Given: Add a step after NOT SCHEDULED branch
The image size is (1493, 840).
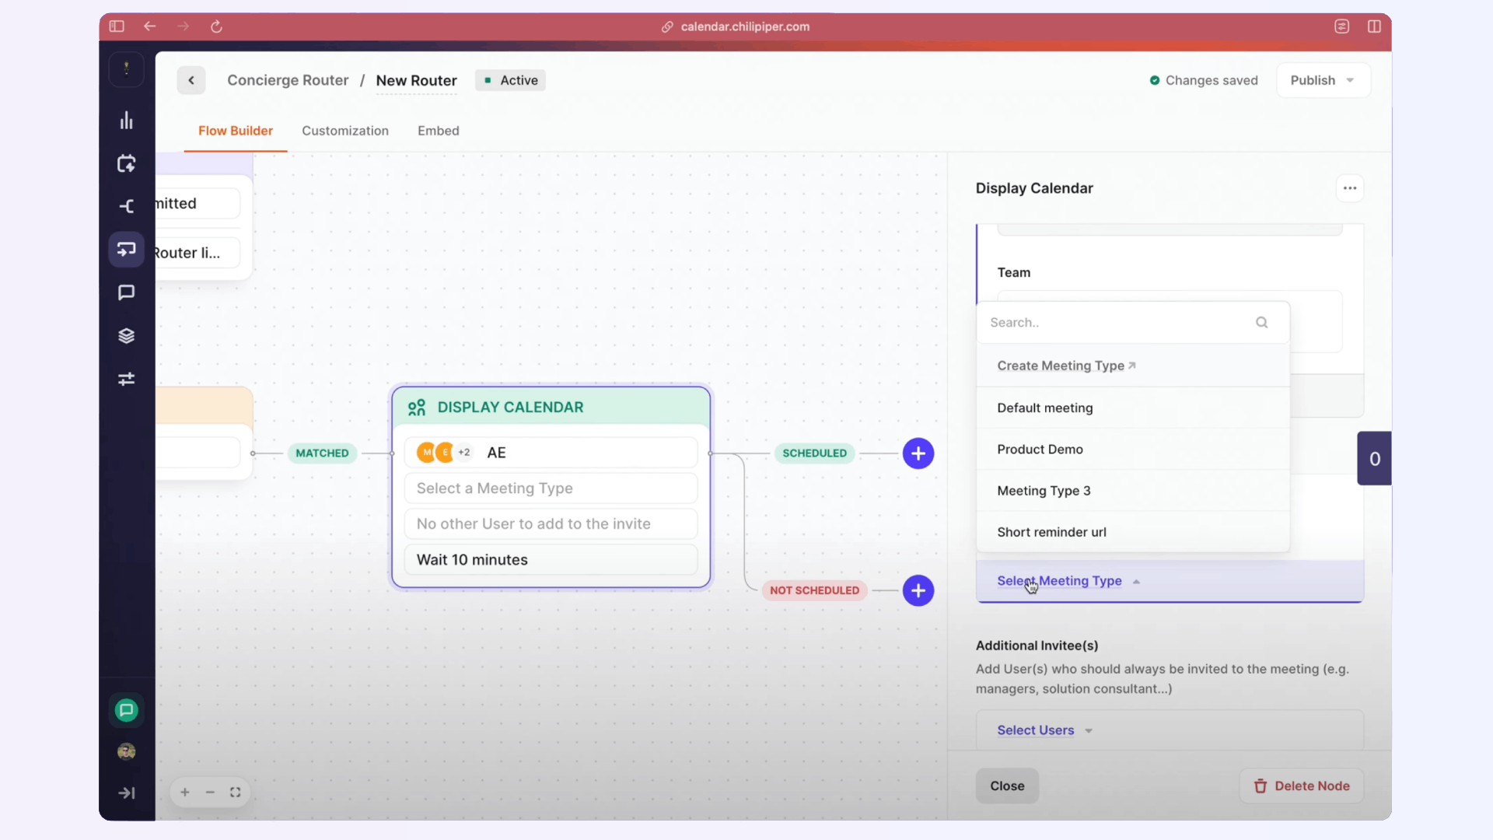Looking at the screenshot, I should [918, 590].
